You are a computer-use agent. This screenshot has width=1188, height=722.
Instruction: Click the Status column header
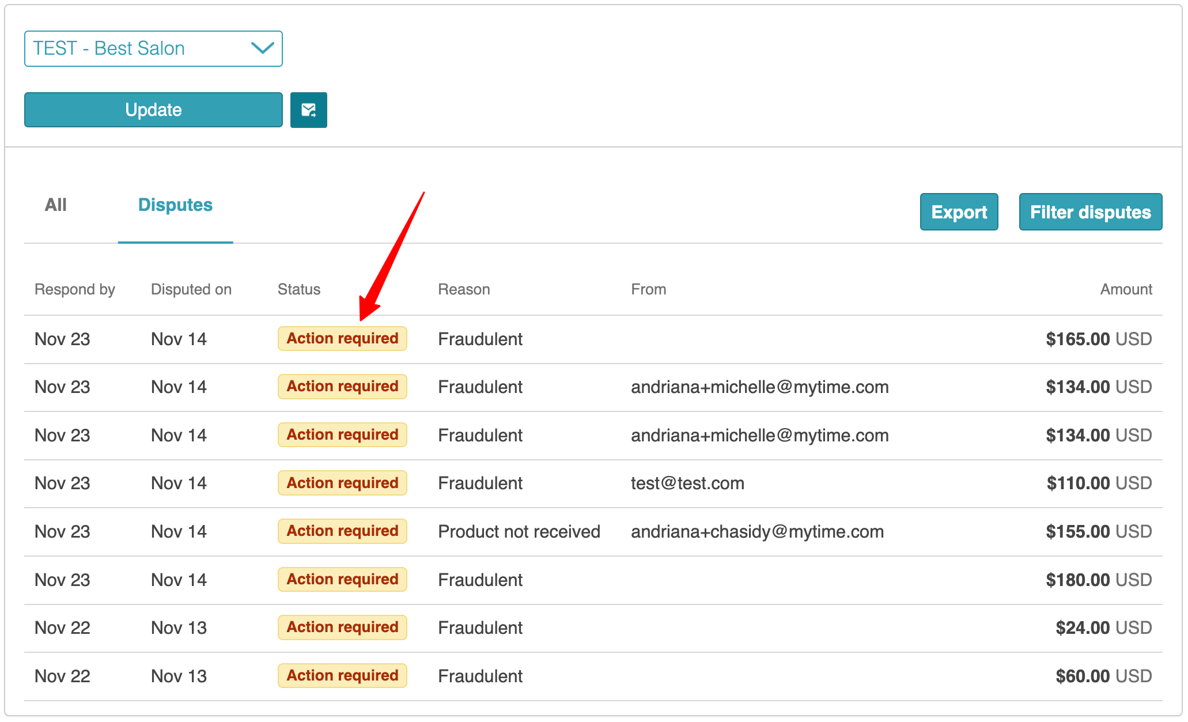(x=298, y=289)
